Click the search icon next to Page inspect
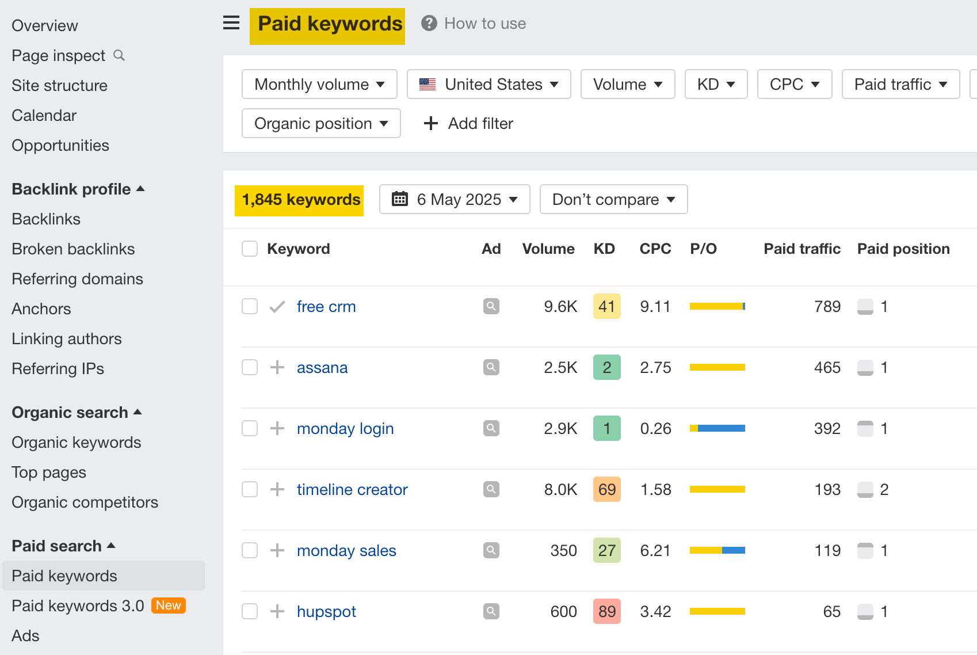This screenshot has height=655, width=977. pos(119,55)
